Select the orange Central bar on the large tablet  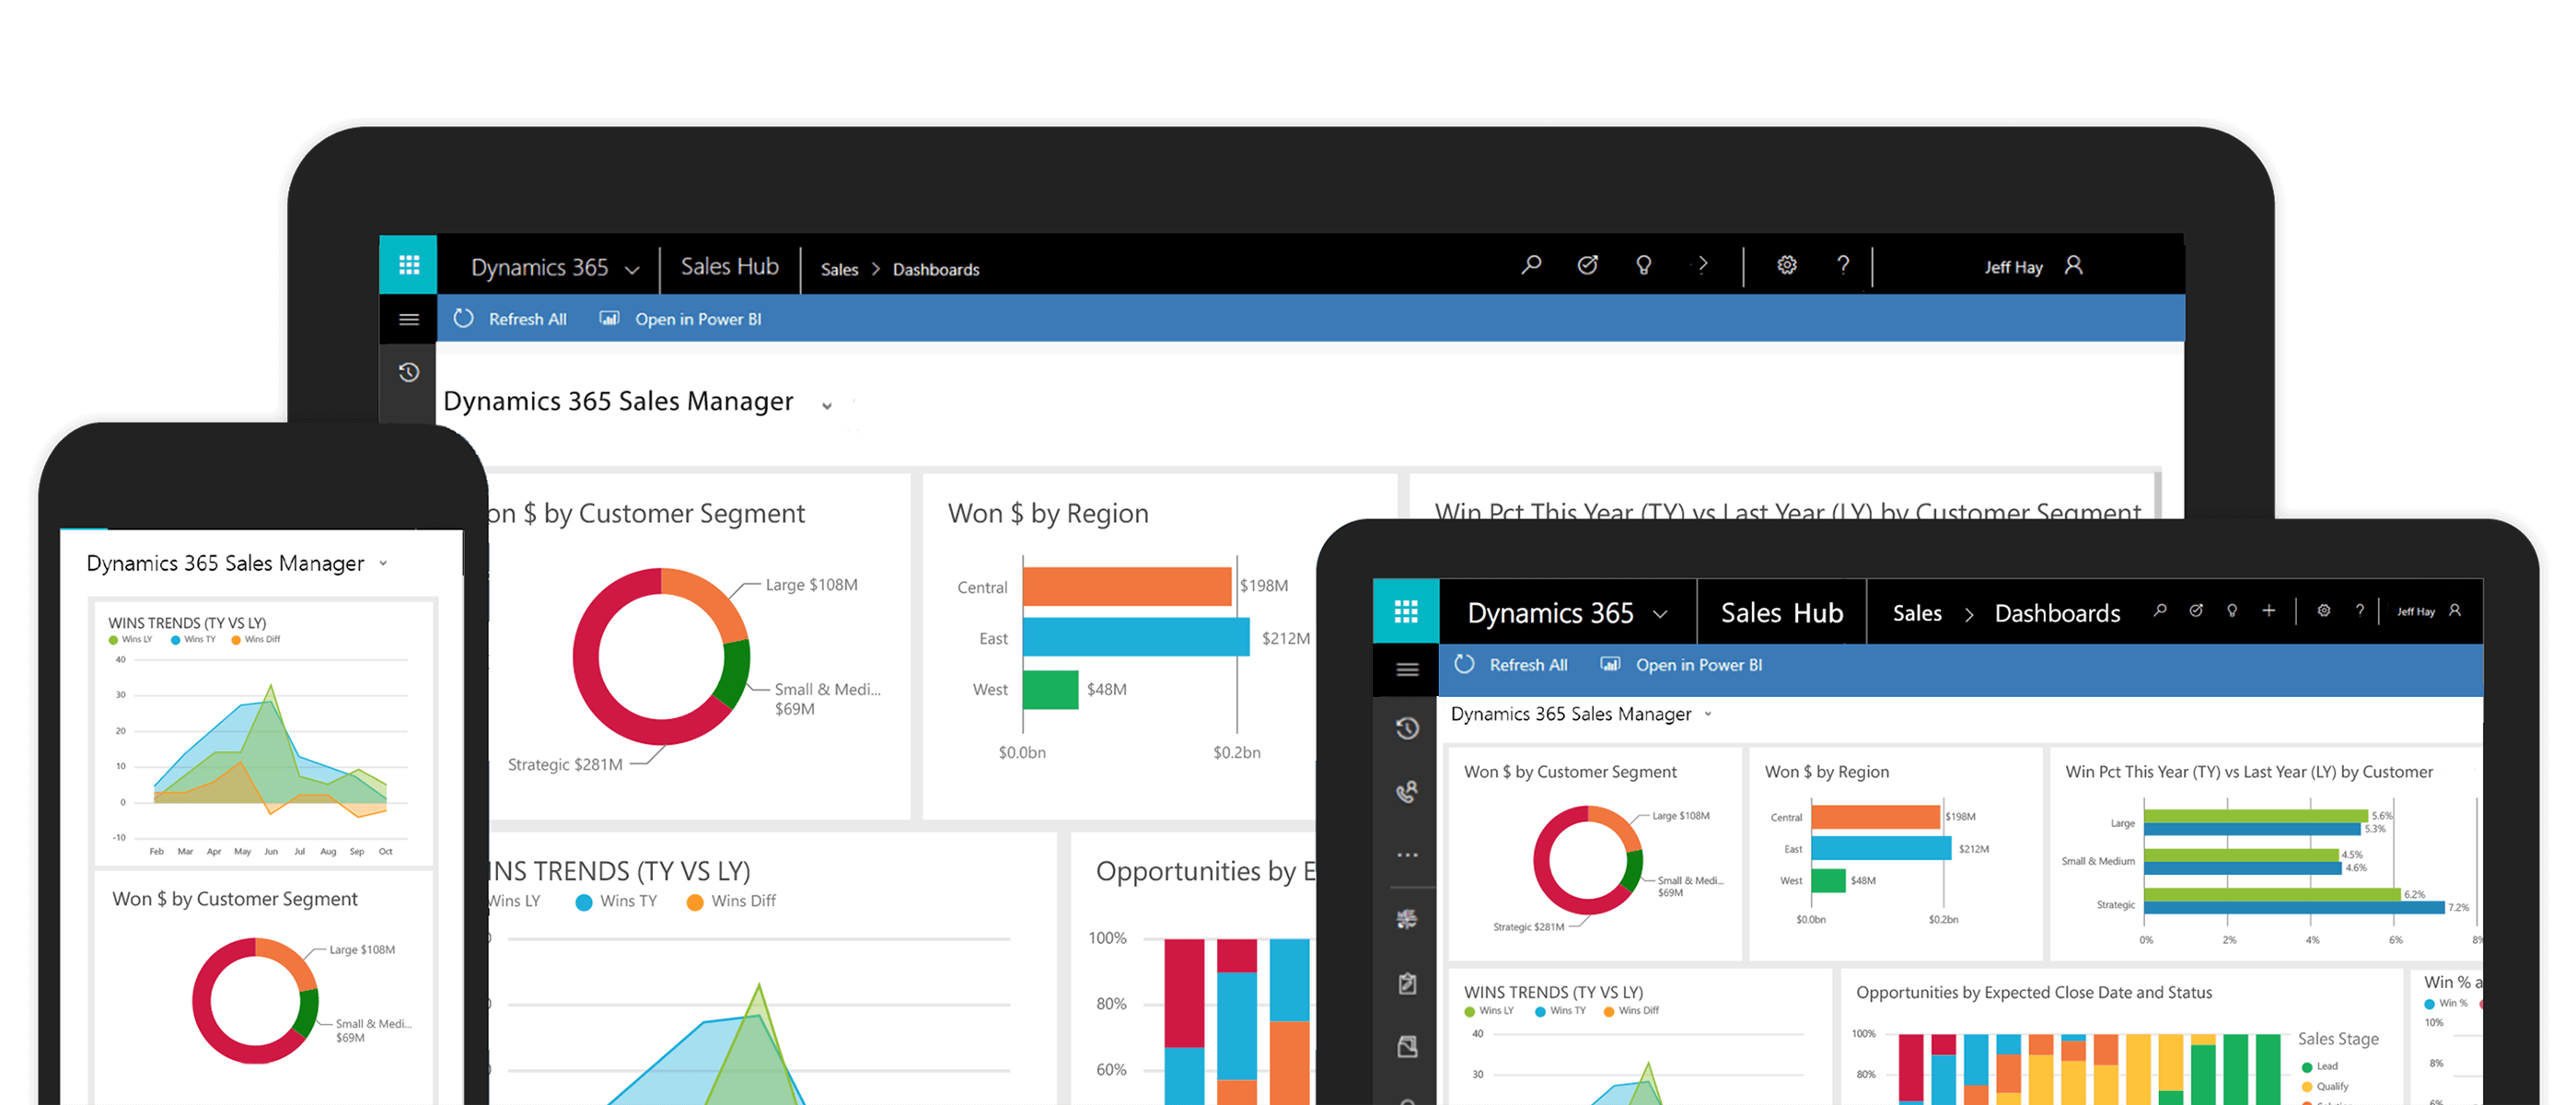(1126, 586)
